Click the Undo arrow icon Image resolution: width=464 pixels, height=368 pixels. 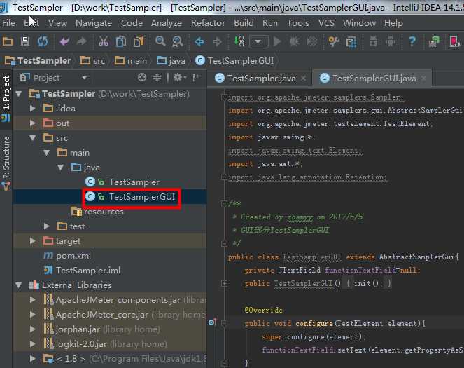click(64, 41)
